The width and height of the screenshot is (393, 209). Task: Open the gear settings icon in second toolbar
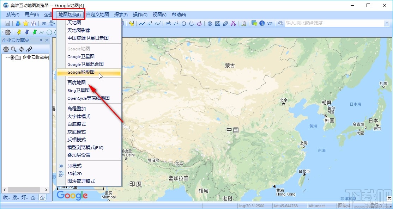(x=8, y=32)
